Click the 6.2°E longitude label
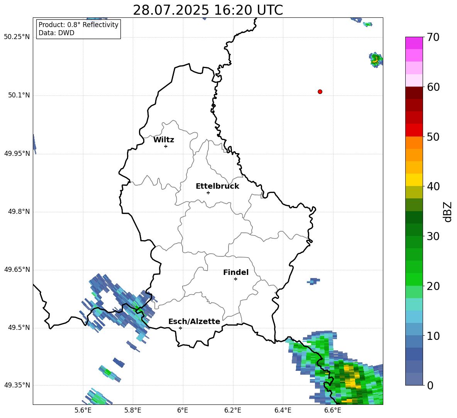457x418 pixels. (x=233, y=410)
